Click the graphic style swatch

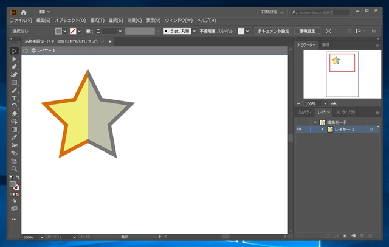coord(241,31)
